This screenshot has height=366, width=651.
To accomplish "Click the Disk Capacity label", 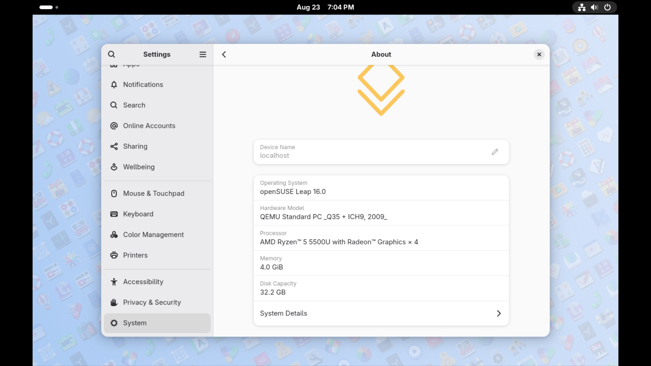I will pos(278,284).
